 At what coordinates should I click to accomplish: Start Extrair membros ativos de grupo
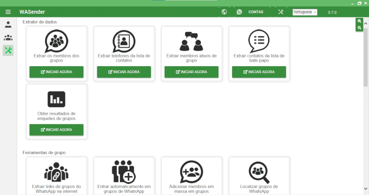[x=191, y=72]
